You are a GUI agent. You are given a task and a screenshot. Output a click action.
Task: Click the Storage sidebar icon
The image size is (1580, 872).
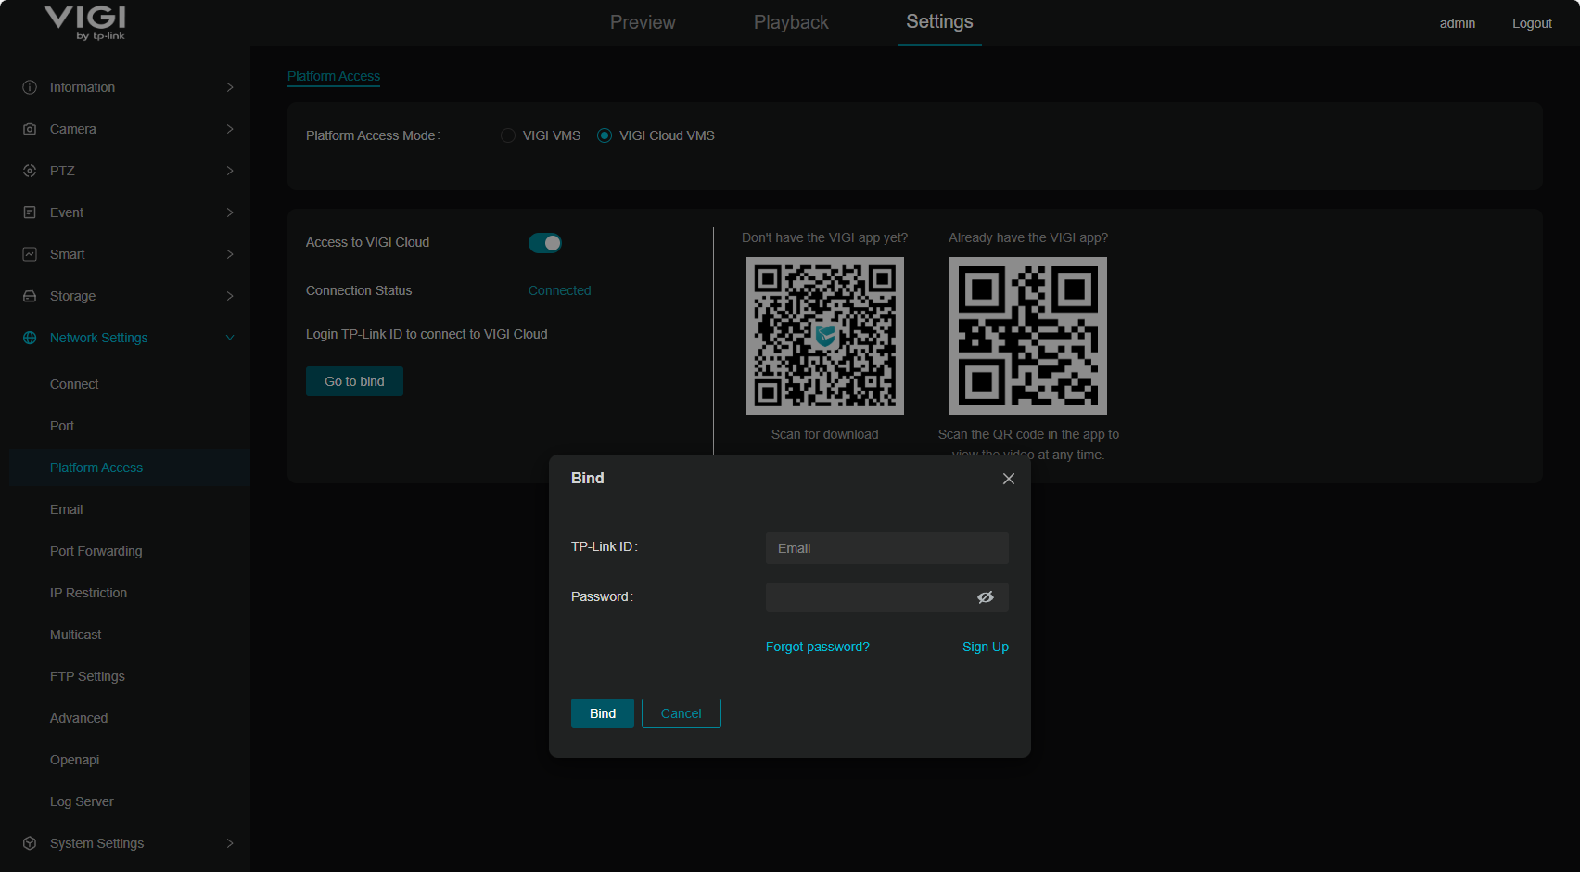(x=30, y=296)
